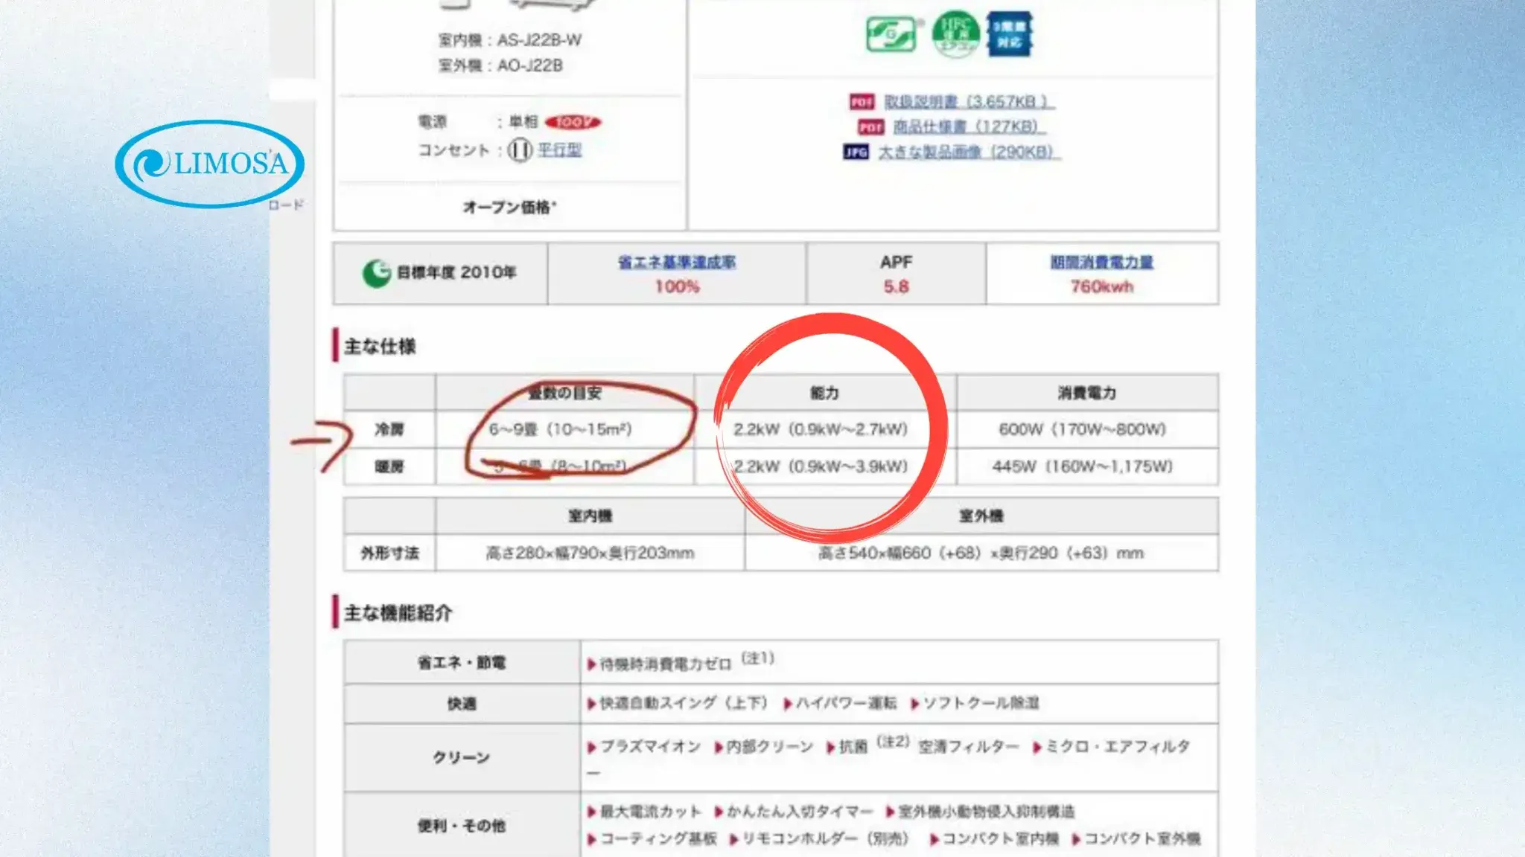Click the green G energy-label icon
This screenshot has width=1525, height=857.
pos(891,34)
